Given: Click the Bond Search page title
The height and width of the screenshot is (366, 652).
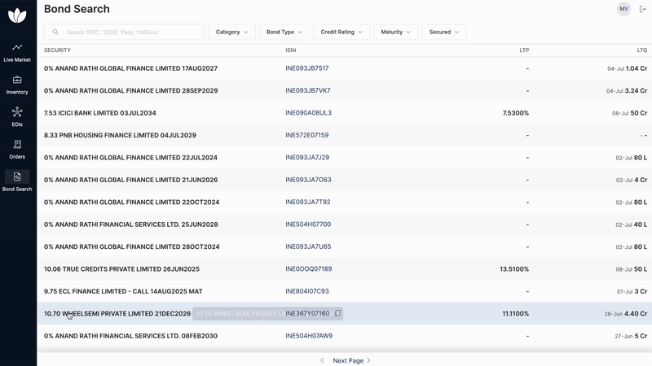Looking at the screenshot, I should point(77,9).
